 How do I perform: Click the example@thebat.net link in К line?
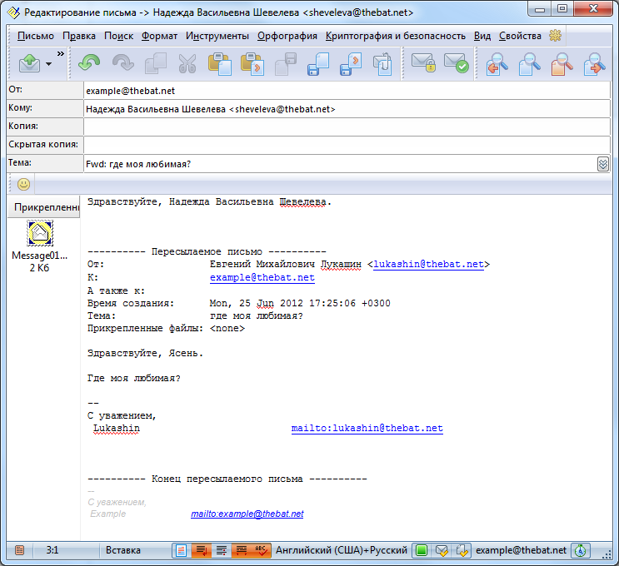pyautogui.click(x=262, y=277)
